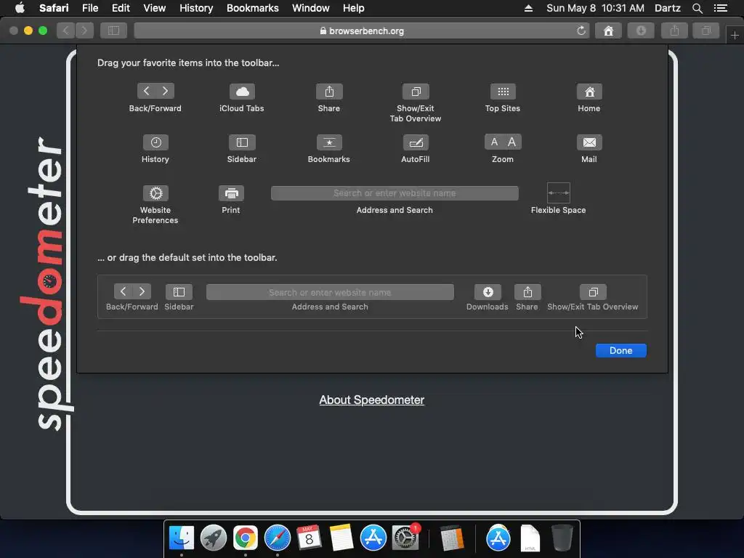This screenshot has width=744, height=558.
Task: Select the Print printer icon
Action: (231, 193)
